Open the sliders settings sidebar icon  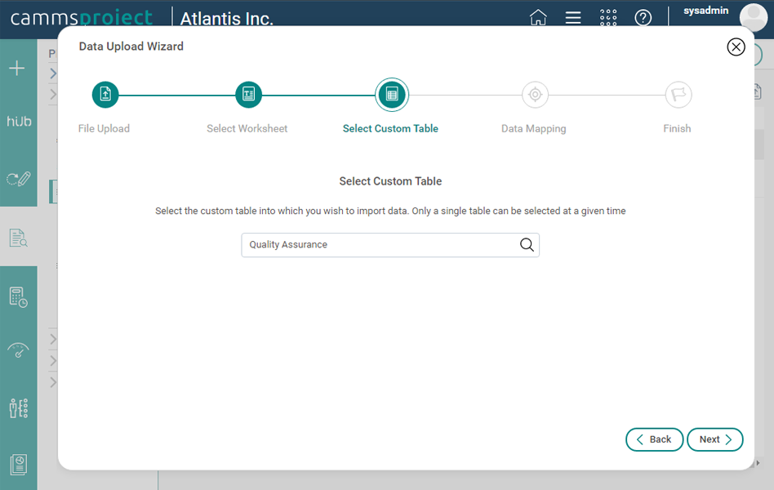[x=19, y=408]
